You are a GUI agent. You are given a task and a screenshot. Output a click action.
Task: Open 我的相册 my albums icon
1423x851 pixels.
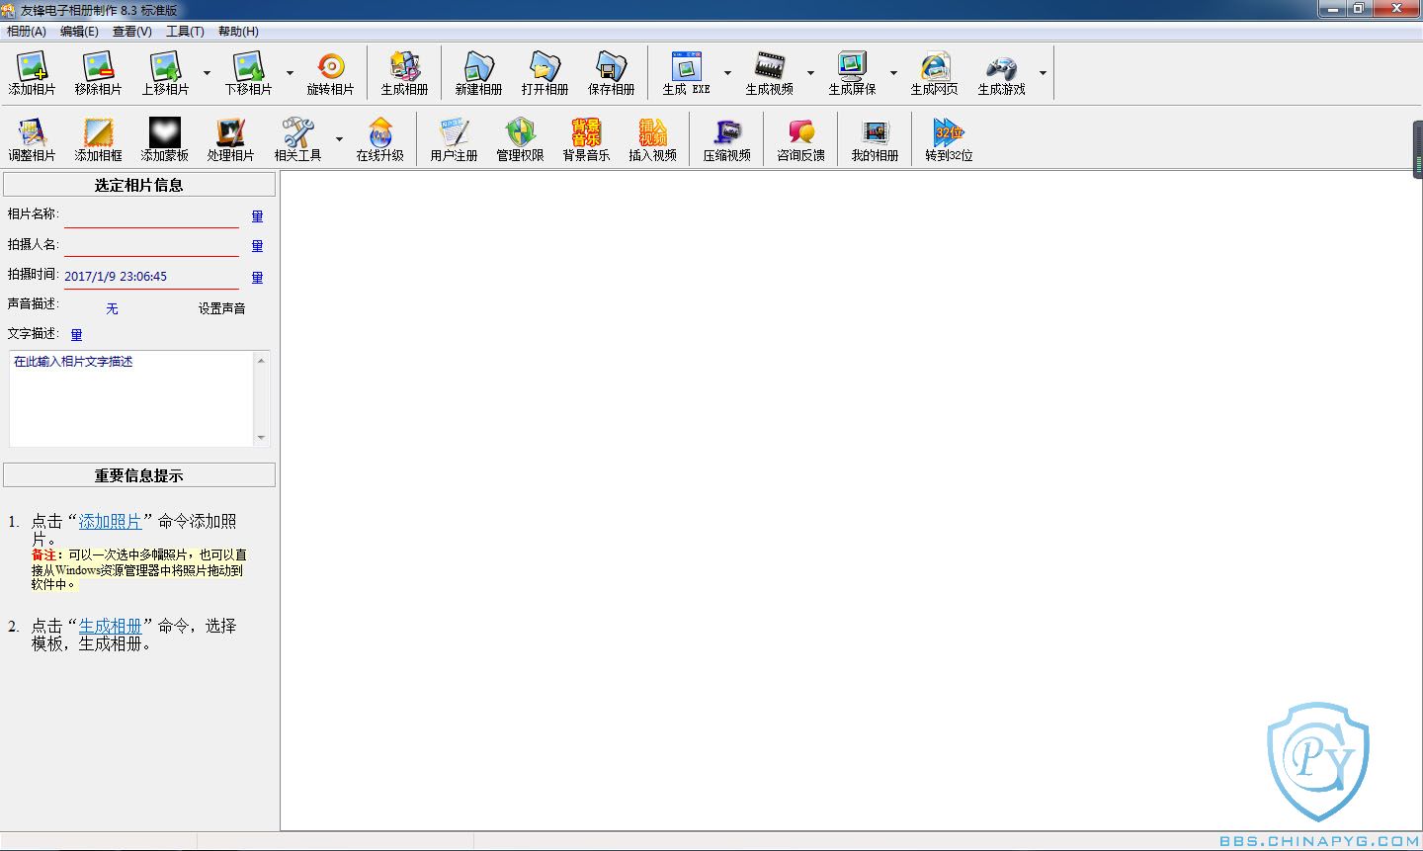[875, 139]
